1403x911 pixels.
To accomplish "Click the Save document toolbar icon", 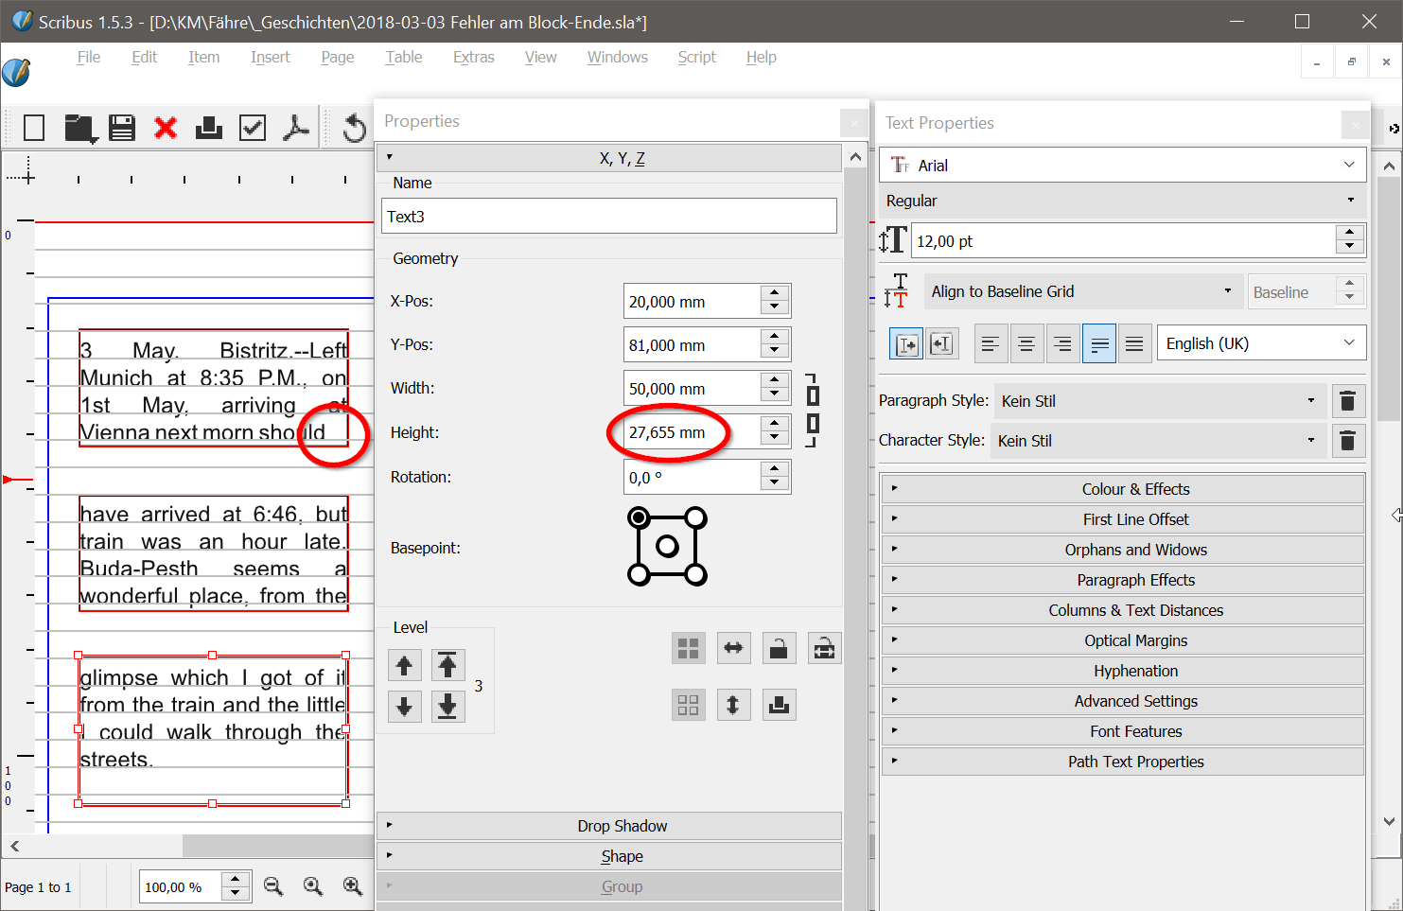I will pyautogui.click(x=122, y=128).
